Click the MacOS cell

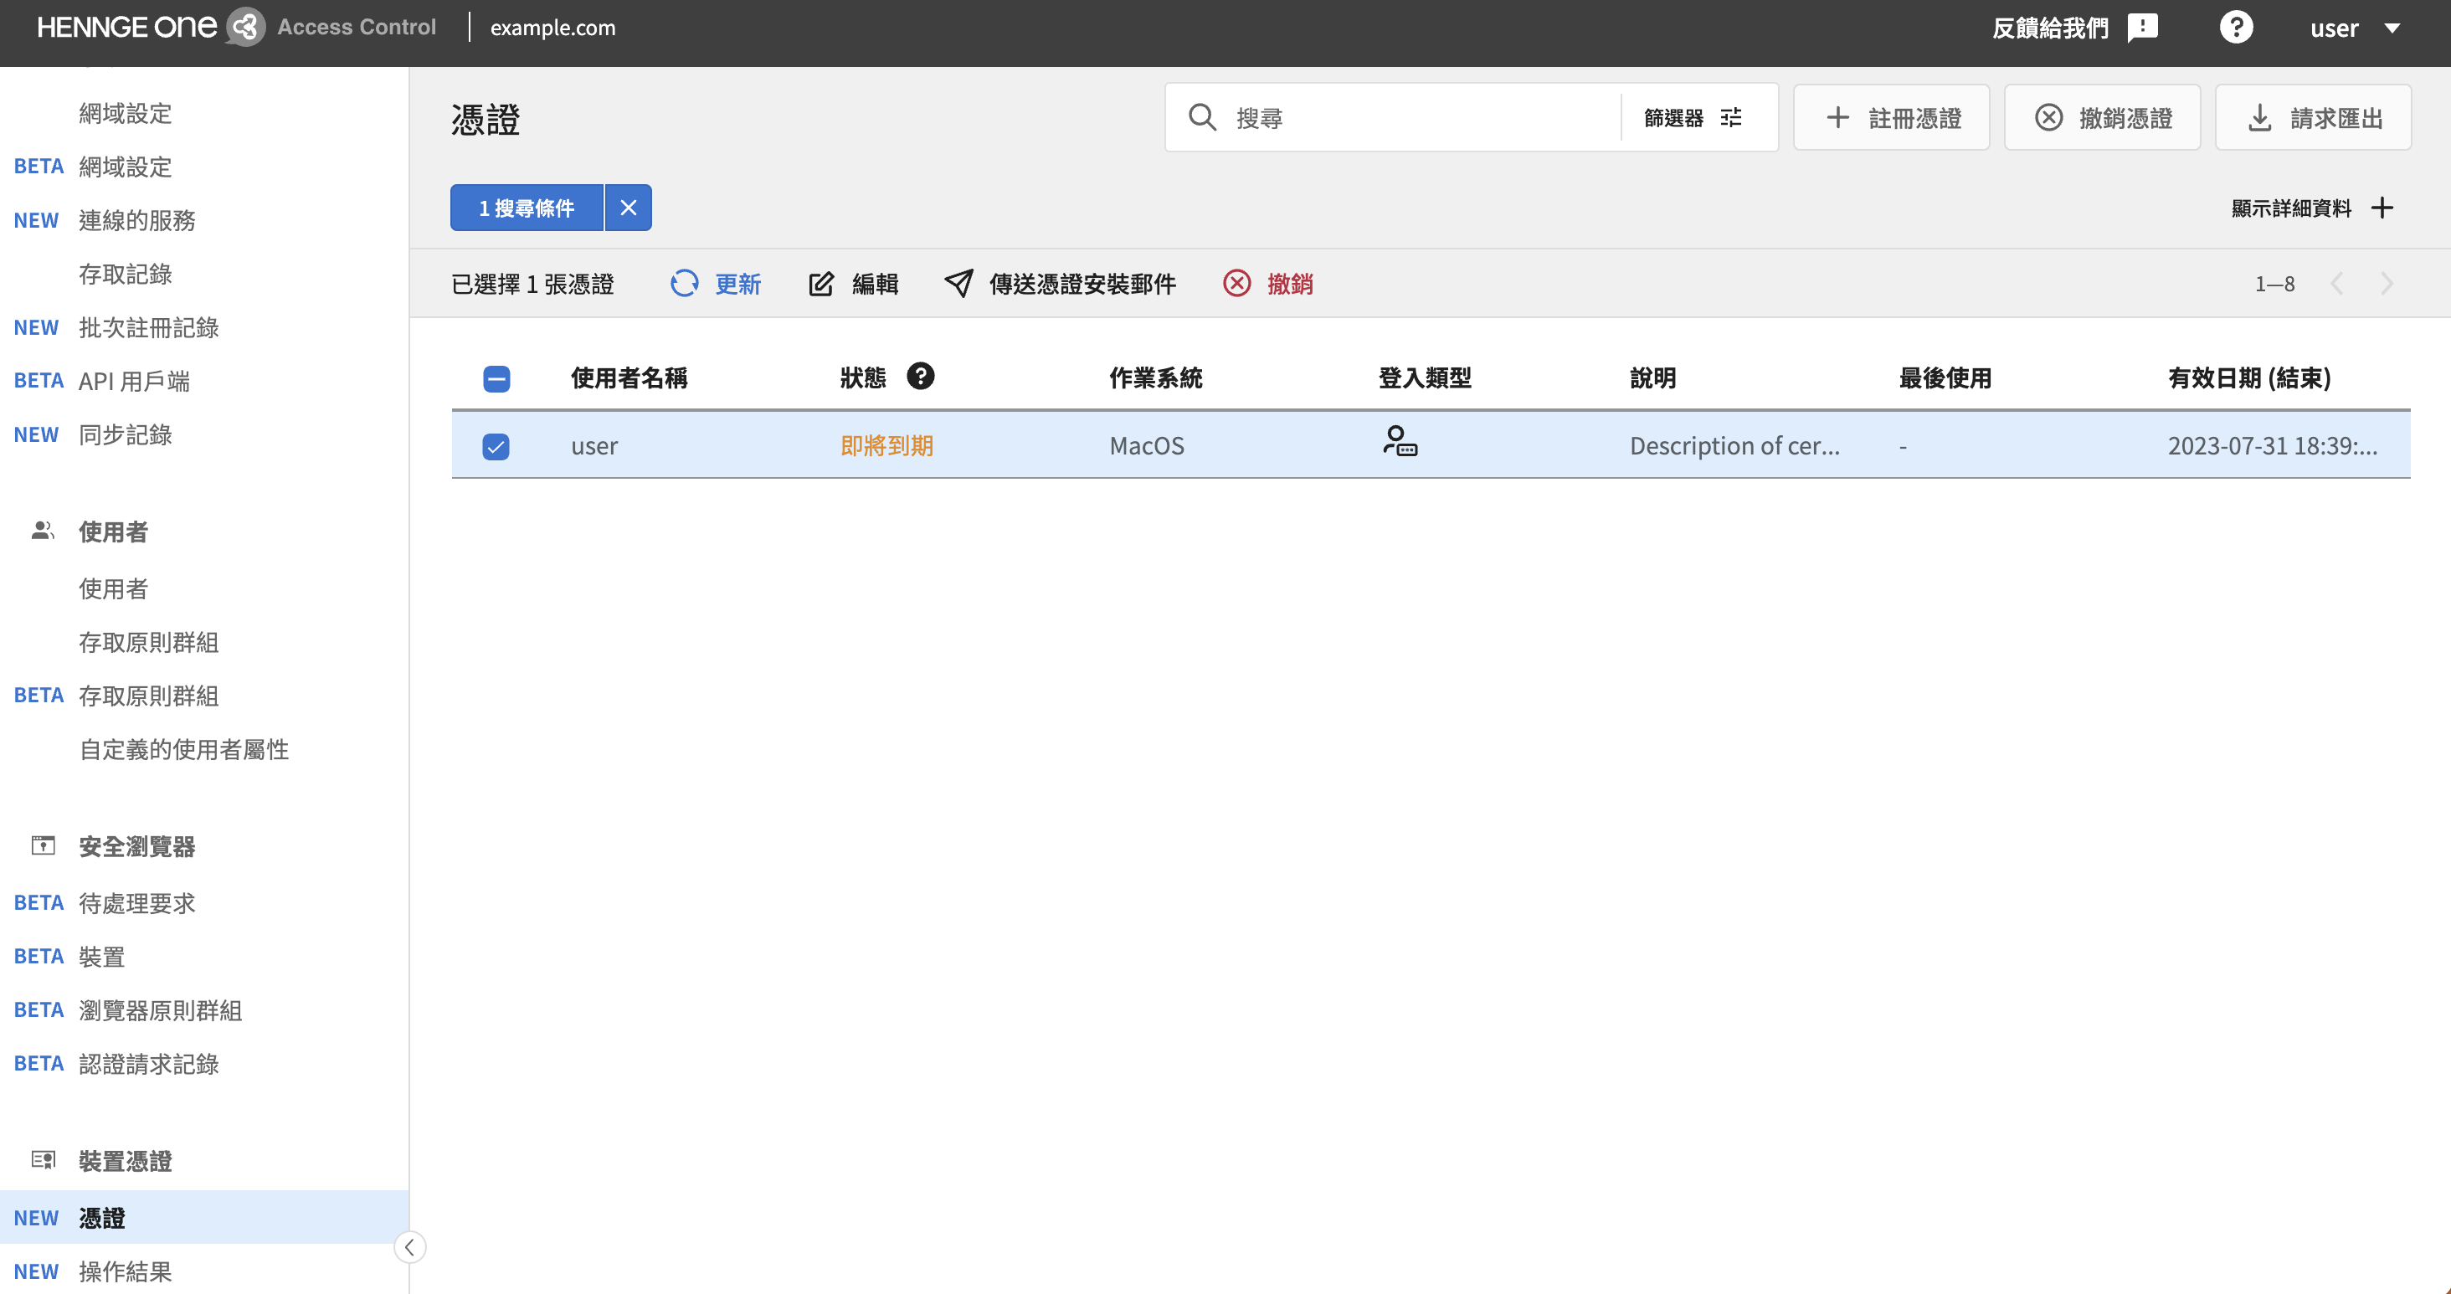(x=1147, y=445)
